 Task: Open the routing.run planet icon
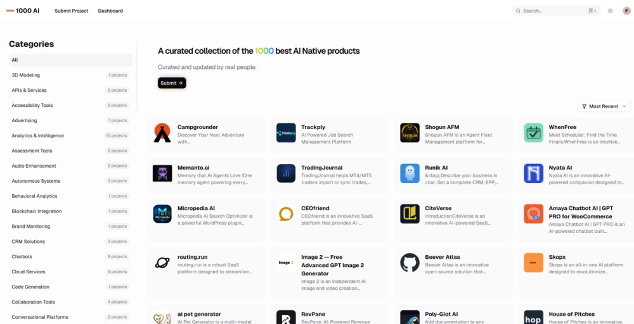pos(162,263)
